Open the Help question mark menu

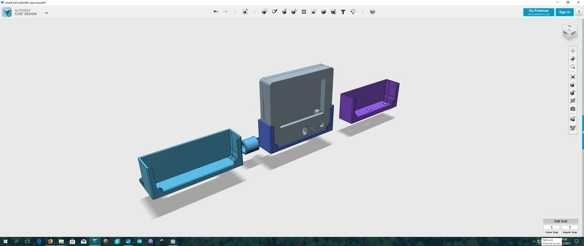coord(578,12)
